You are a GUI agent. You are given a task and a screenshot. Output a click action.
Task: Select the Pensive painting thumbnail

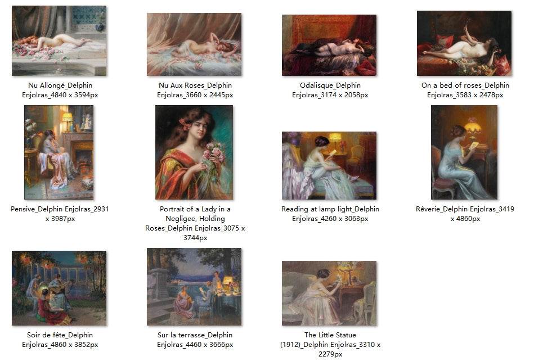click(59, 152)
